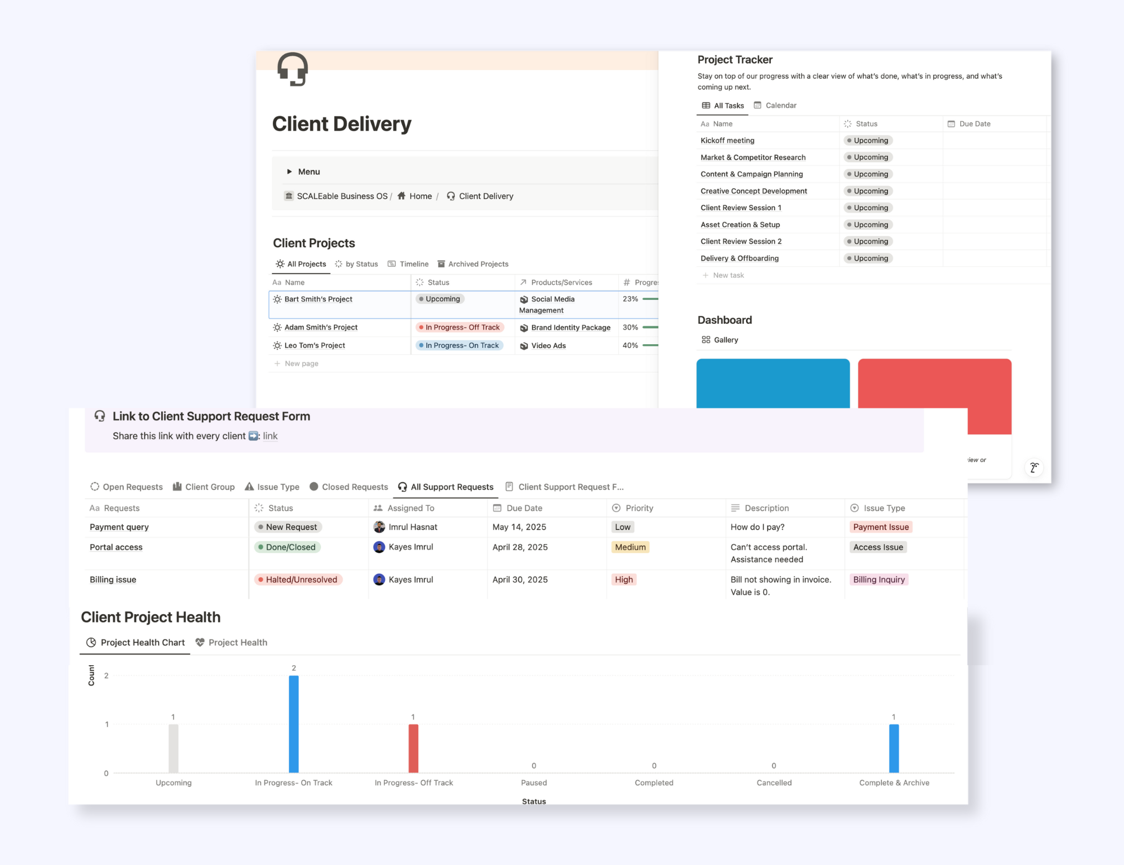The image size is (1124, 865).
Task: Expand the Menu disclosure triangle
Action: tap(290, 172)
